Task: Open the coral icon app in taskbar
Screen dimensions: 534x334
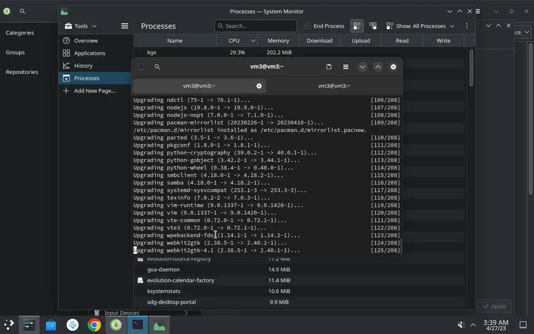Action: pyautogui.click(x=73, y=324)
